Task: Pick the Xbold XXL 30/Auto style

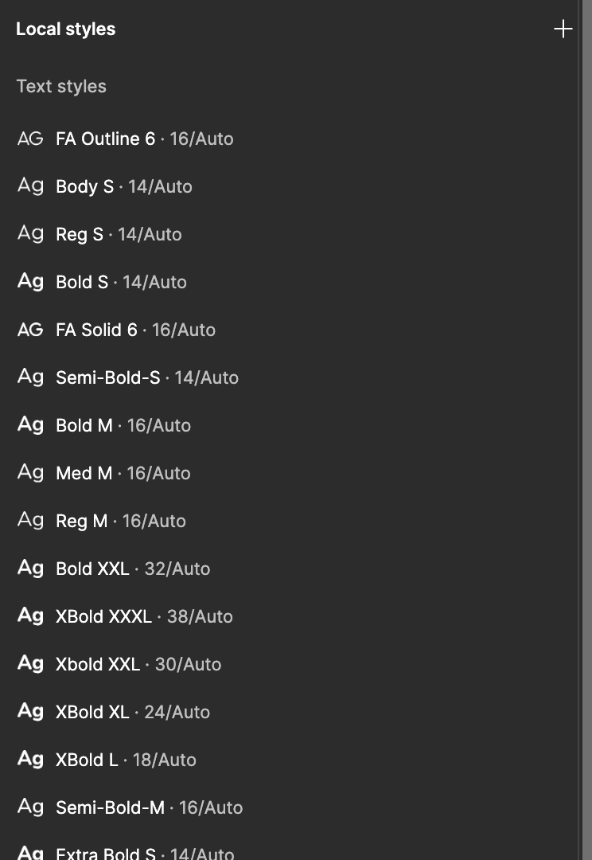Action: coord(138,664)
